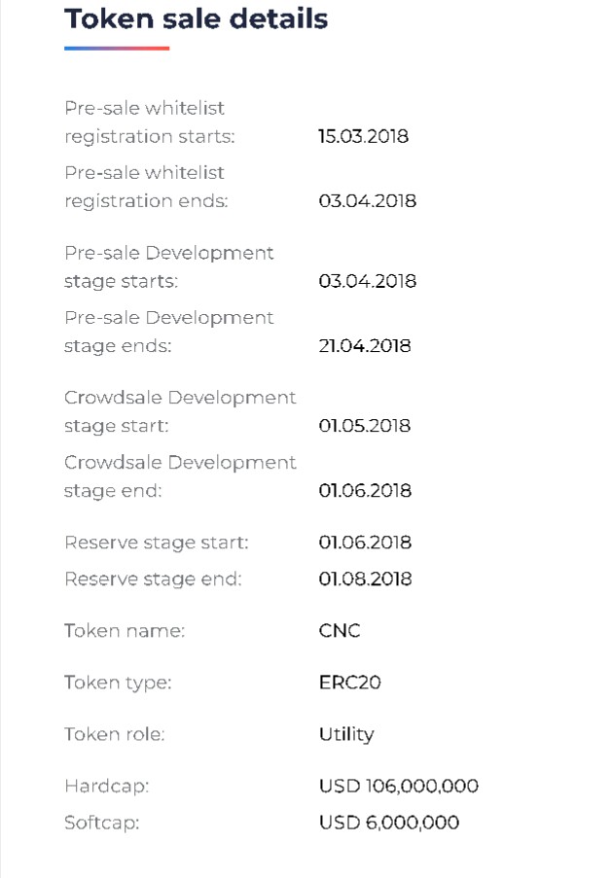The height and width of the screenshot is (878, 612).
Task: Click the Token sale details heading
Action: (196, 18)
